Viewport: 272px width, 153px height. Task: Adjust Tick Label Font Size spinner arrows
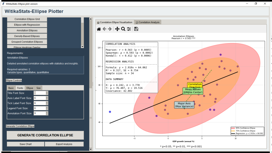(47, 103)
